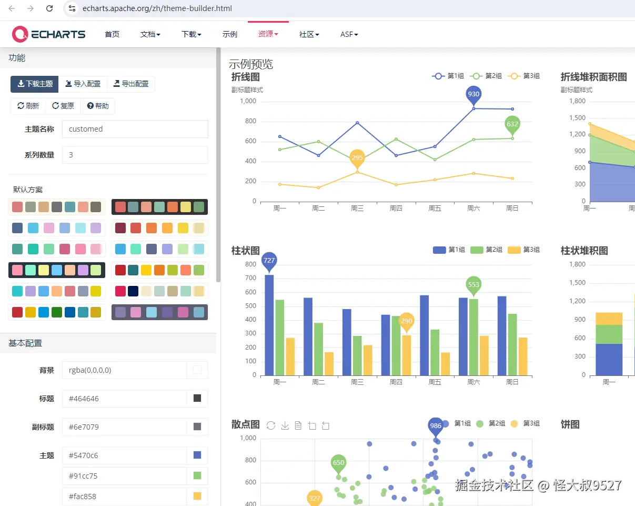Screen dimensions: 635x506
Task: Go back using the browser back arrow
Action: point(12,8)
